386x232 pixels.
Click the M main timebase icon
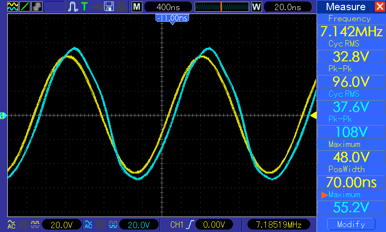[137, 7]
